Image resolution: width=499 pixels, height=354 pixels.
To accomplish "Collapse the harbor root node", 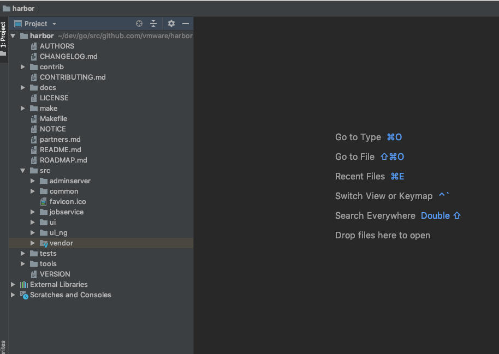I will pos(13,36).
